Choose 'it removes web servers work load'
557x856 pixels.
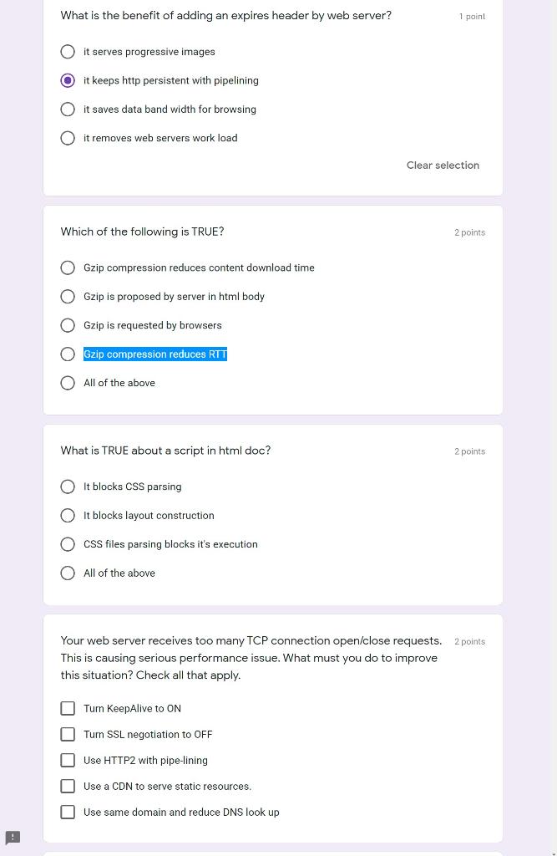pyautogui.click(x=68, y=138)
